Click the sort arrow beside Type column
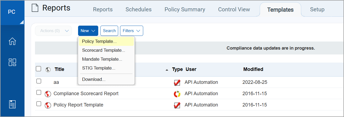The height and width of the screenshot is (117, 344). (167, 70)
